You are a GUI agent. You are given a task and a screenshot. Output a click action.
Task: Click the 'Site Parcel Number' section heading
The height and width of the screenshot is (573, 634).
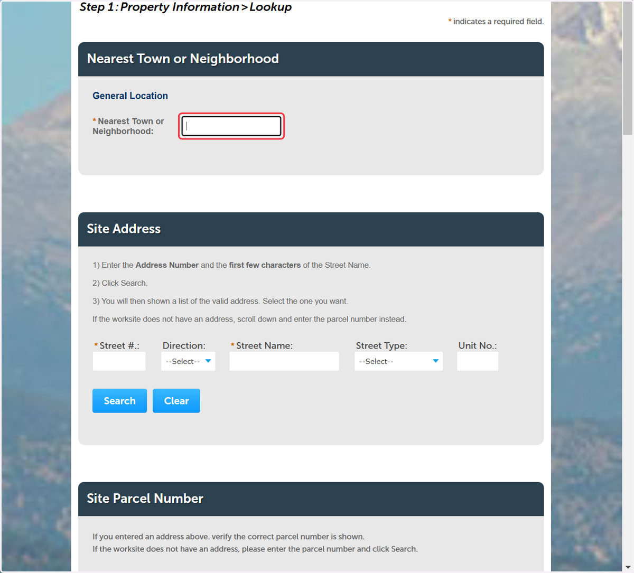(x=145, y=499)
